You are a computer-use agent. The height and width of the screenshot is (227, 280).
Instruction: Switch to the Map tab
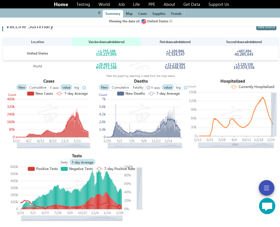tap(129, 14)
